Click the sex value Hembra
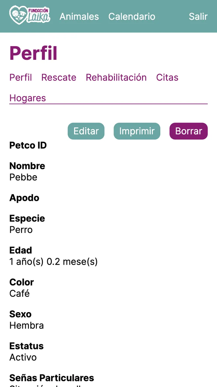 click(27, 325)
